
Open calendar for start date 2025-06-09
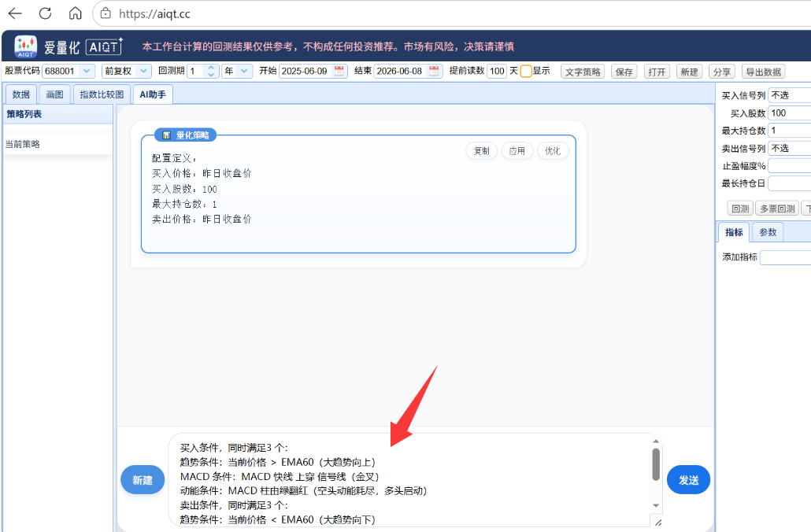(x=339, y=71)
